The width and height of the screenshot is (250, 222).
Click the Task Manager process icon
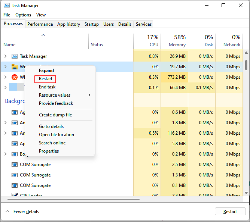click(x=15, y=56)
